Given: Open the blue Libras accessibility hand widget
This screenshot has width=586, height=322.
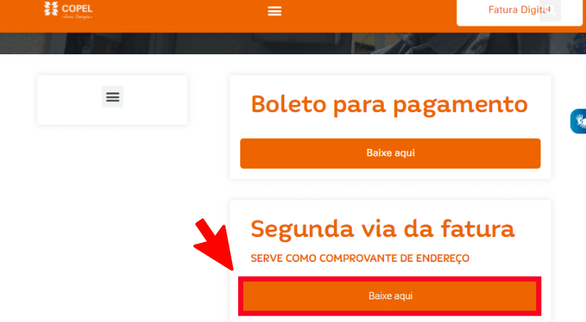Looking at the screenshot, I should pyautogui.click(x=579, y=121).
